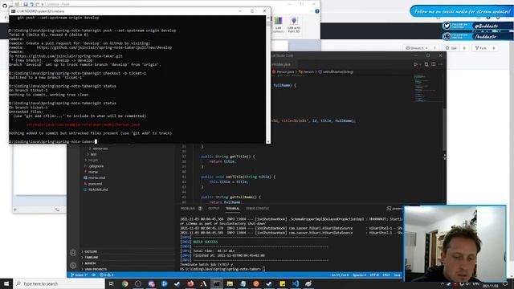Switch to the Command Prompt taskbar icon
The width and height of the screenshot is (514, 289).
pos(216,283)
